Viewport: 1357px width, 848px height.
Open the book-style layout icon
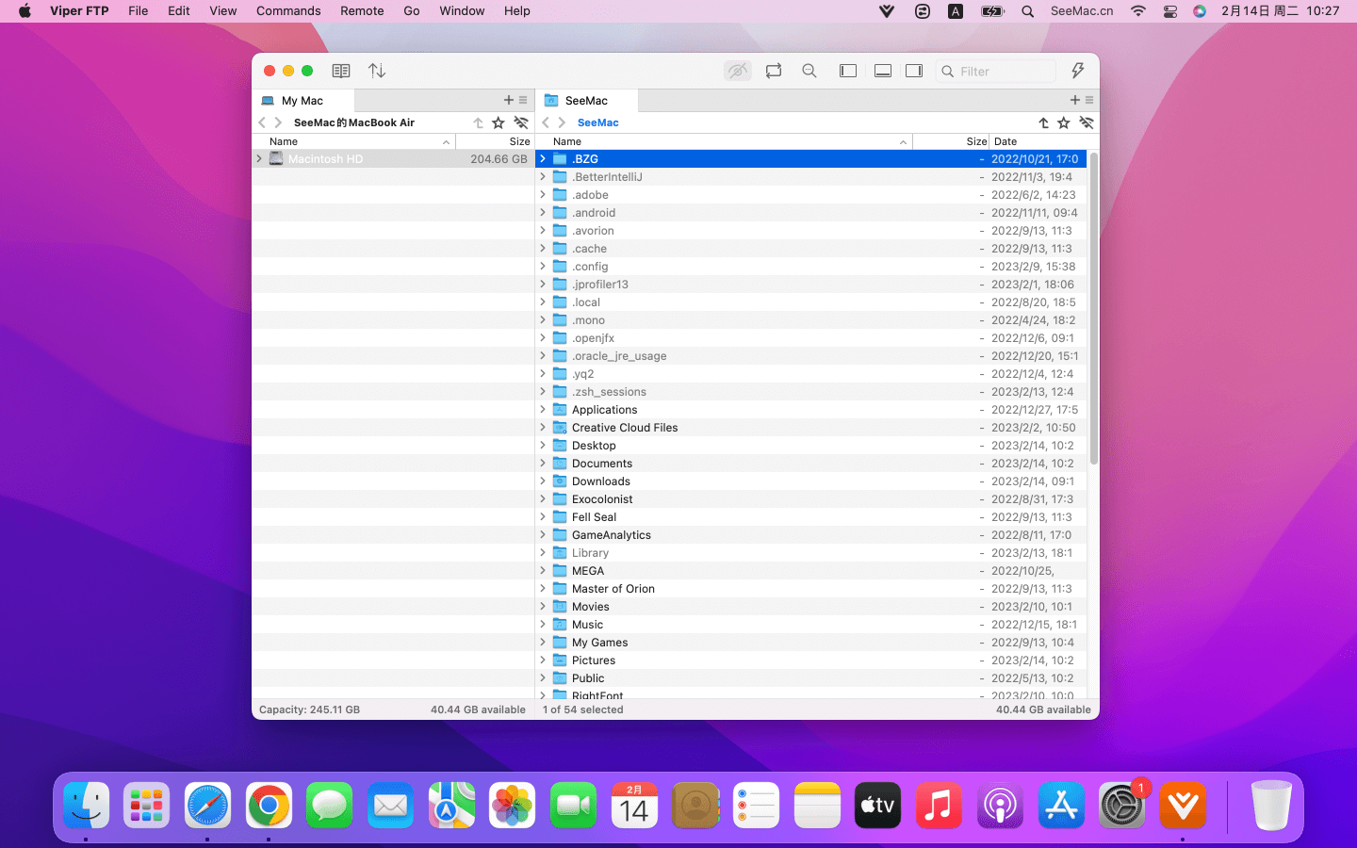point(341,71)
